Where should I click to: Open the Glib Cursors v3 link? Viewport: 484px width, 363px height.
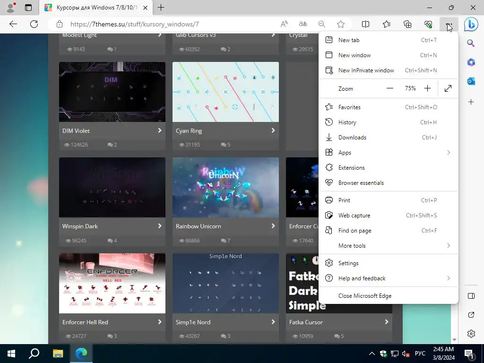(x=196, y=35)
